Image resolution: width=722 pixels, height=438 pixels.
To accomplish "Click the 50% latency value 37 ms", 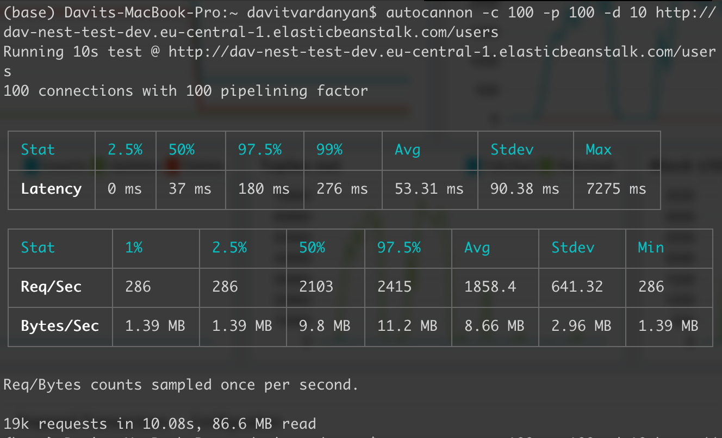I will tap(190, 189).
